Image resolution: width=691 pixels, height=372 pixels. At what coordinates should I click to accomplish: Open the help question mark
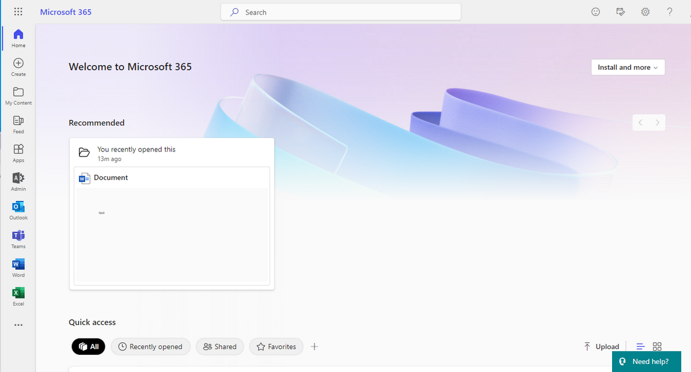coord(670,12)
